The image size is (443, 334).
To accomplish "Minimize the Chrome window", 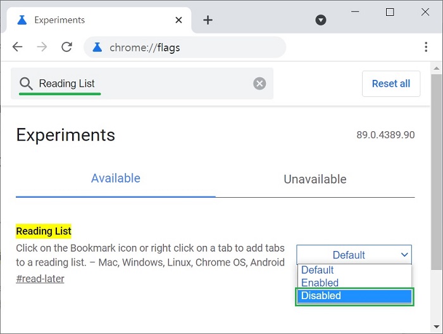I will 355,12.
